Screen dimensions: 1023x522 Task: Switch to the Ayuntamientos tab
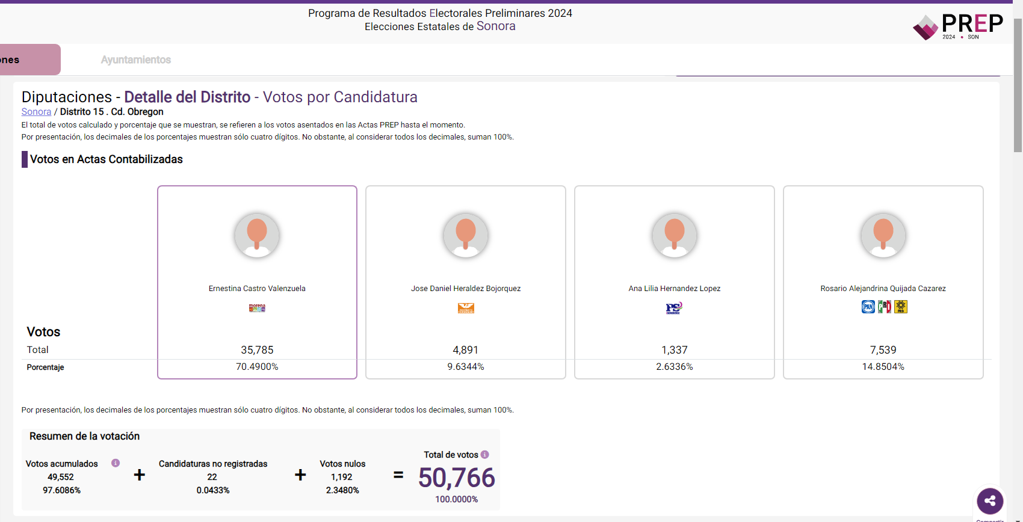pos(136,60)
